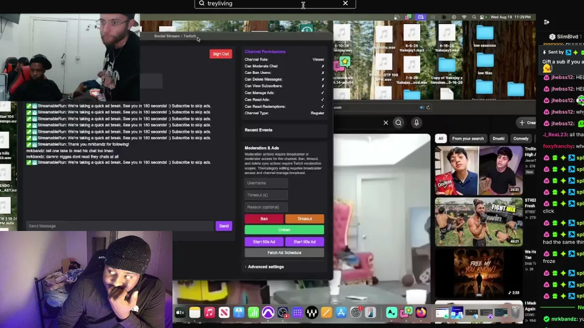Select the low files desktop folder
This screenshot has height=328, width=584.
(485, 63)
